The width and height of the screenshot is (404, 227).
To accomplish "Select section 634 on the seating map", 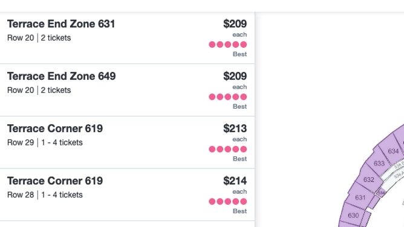I will (x=393, y=151).
